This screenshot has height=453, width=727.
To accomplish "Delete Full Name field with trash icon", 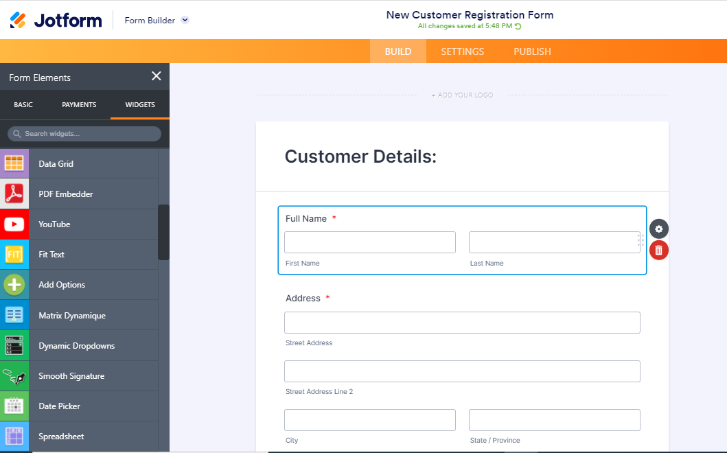I will (x=659, y=251).
